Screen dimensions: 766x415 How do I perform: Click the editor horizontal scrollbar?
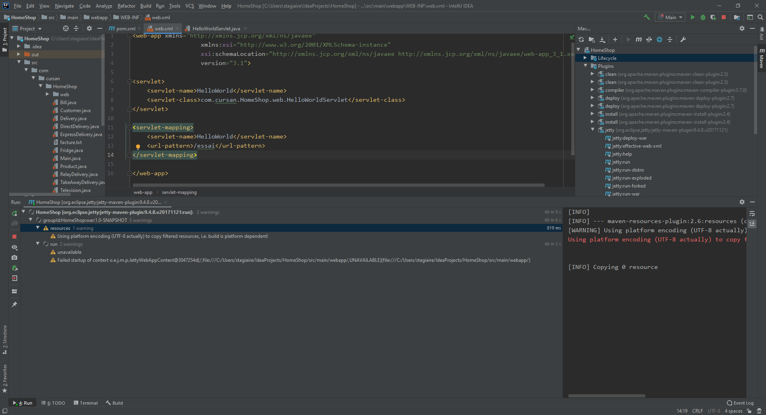(338, 185)
